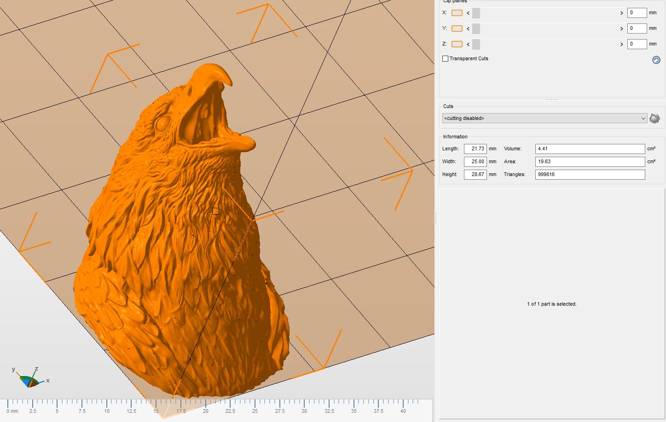The image size is (666, 422).
Task: Click into the X clip plane mm value field
Action: 637,12
